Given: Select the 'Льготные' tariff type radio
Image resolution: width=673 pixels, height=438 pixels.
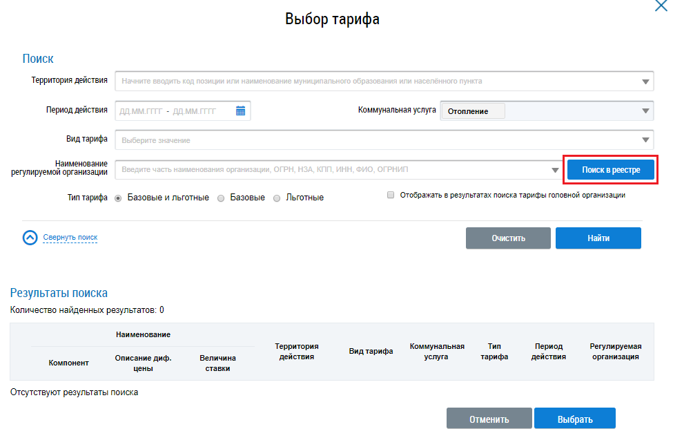Looking at the screenshot, I should click(277, 198).
